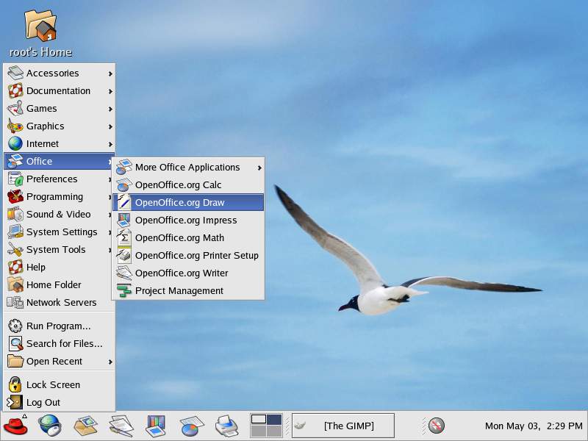Click the Network Servers icon
588x441 pixels.
tap(15, 302)
